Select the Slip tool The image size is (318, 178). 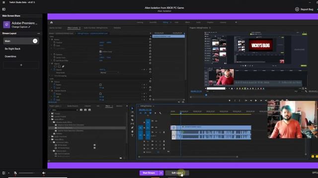tap(132, 124)
